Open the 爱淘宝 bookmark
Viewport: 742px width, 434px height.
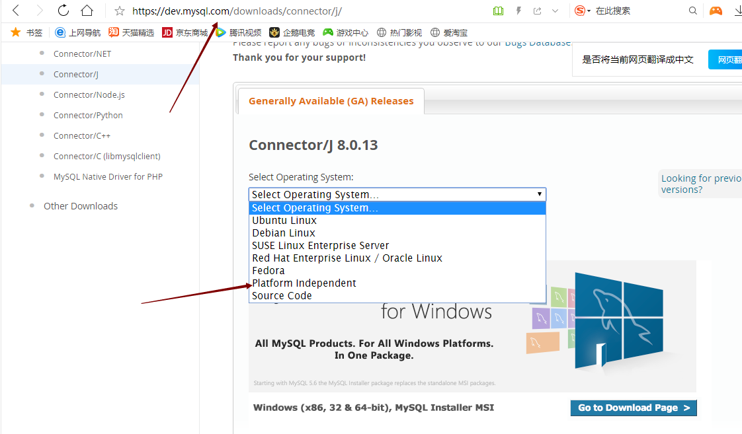449,32
